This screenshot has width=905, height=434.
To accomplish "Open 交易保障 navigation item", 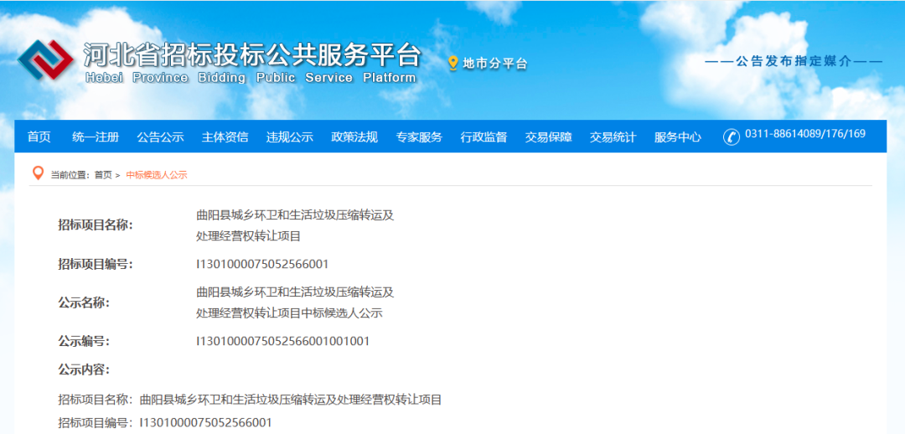I will pos(548,137).
